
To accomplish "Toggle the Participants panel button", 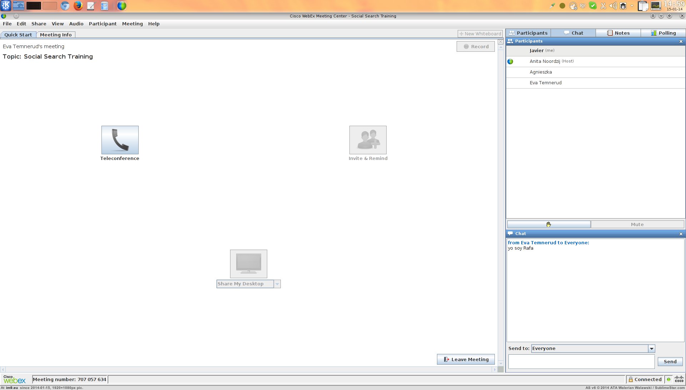I will [528, 33].
